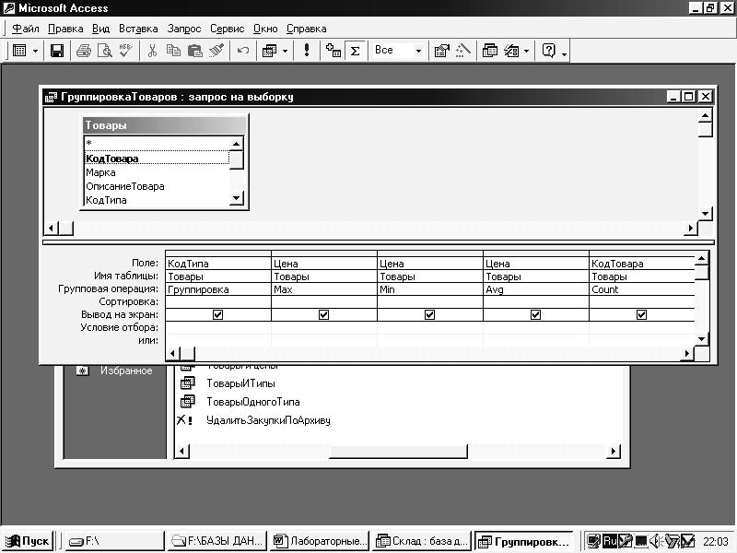This screenshot has height=553, width=737.
Task: Click the Пуск start button
Action: 28,541
